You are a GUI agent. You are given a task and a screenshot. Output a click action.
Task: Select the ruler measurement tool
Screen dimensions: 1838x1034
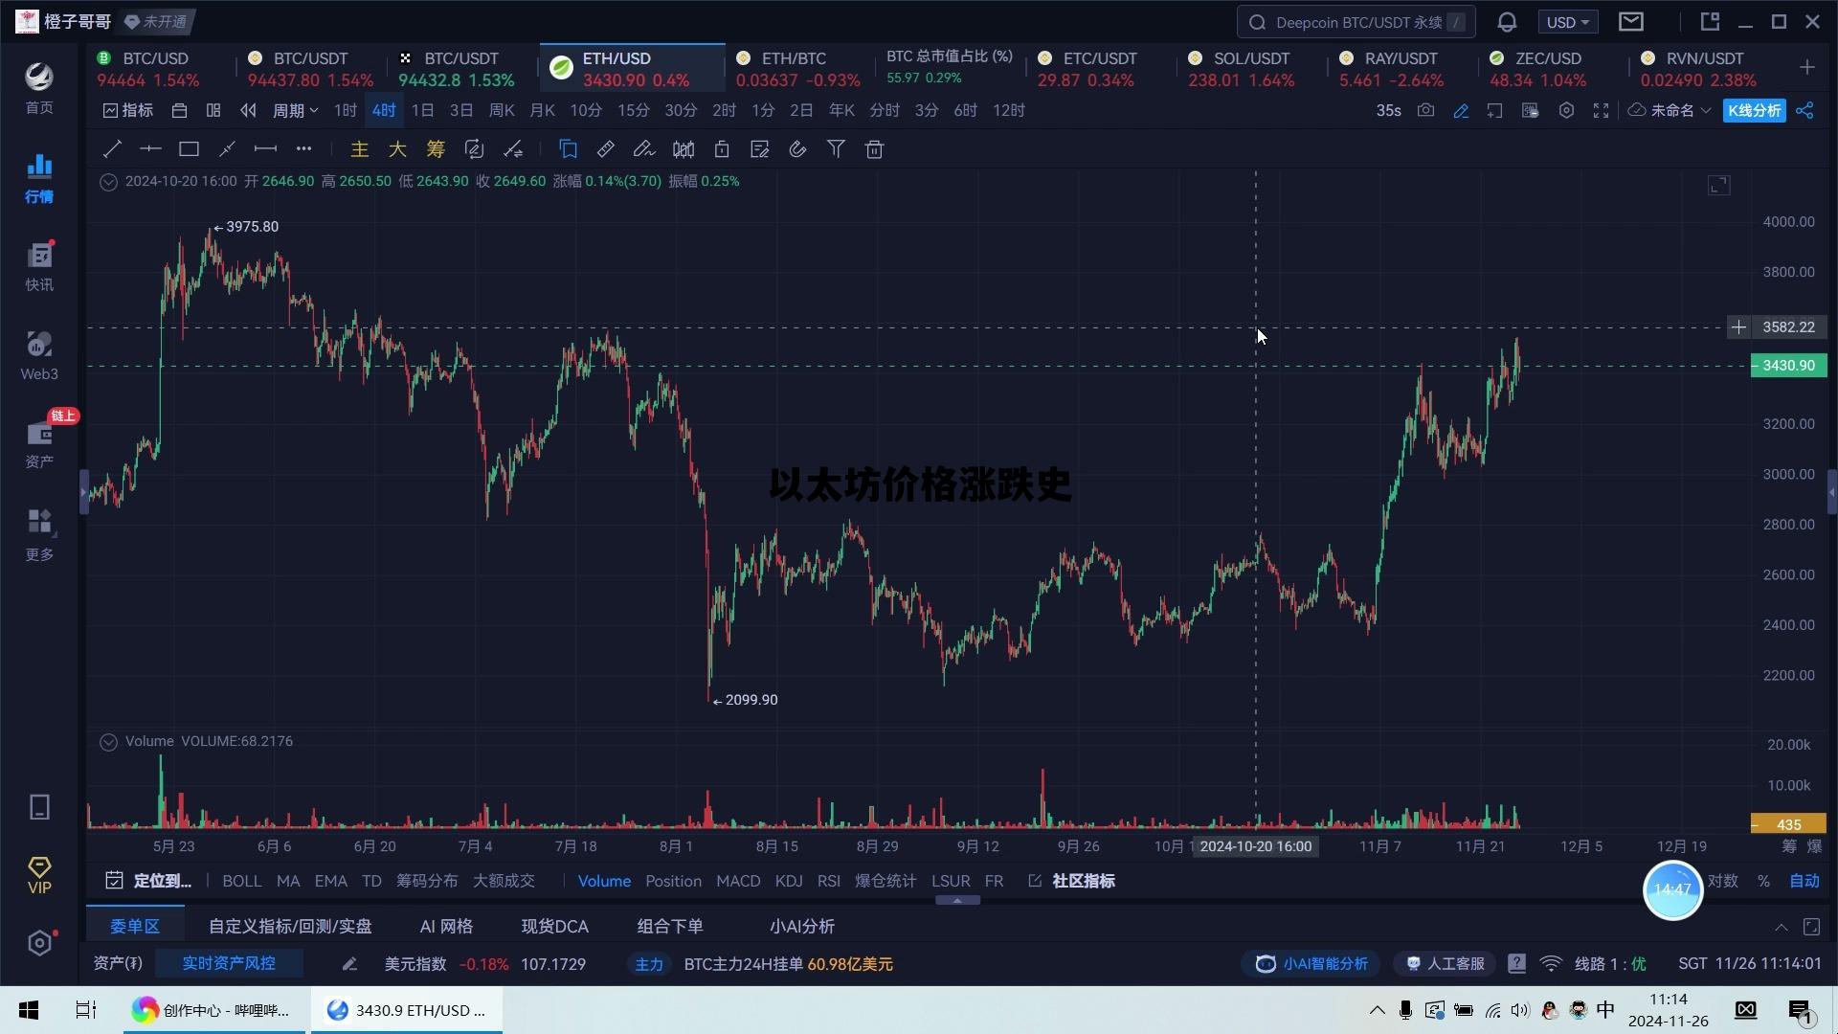pyautogui.click(x=606, y=149)
